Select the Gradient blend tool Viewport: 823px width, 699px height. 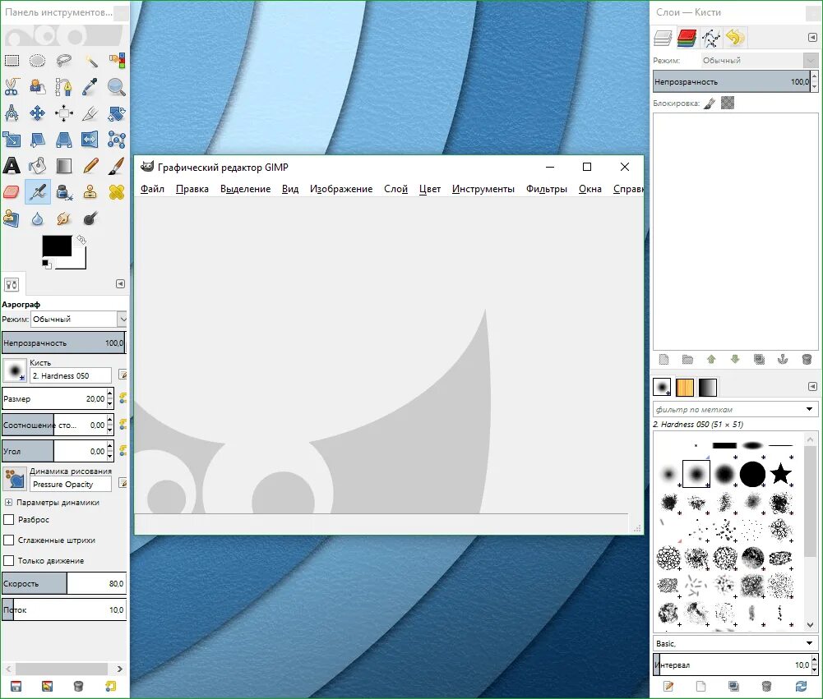(63, 166)
